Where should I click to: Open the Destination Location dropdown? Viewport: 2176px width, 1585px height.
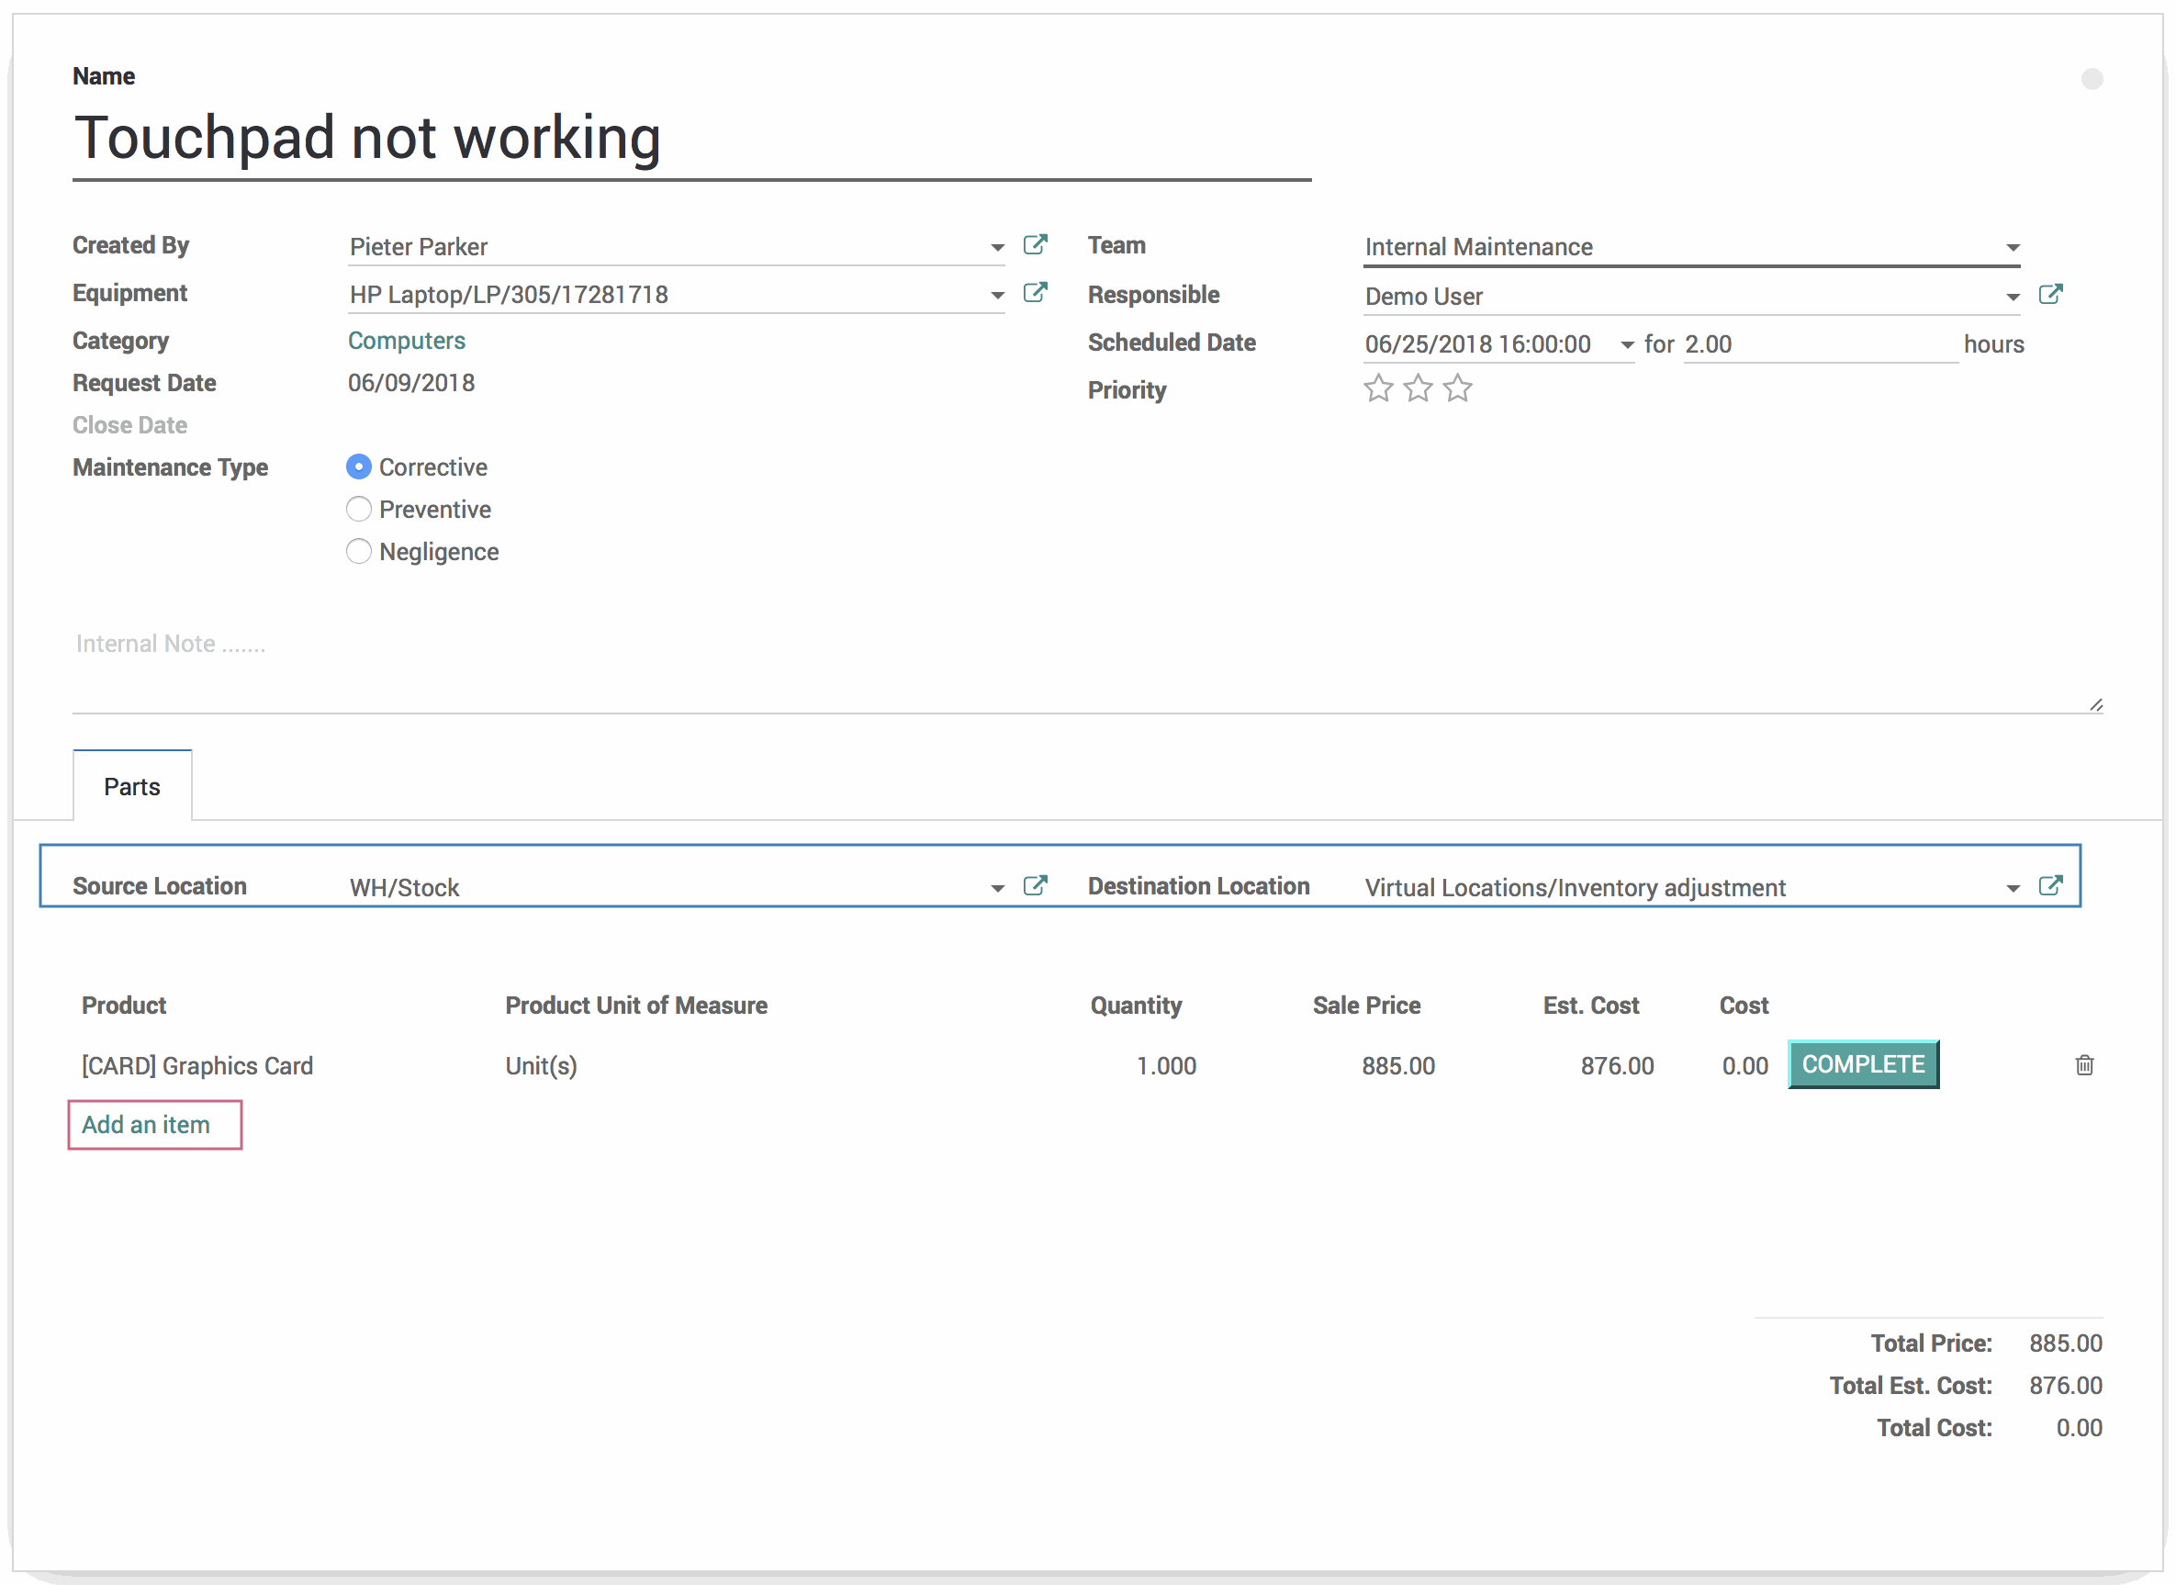[2013, 887]
